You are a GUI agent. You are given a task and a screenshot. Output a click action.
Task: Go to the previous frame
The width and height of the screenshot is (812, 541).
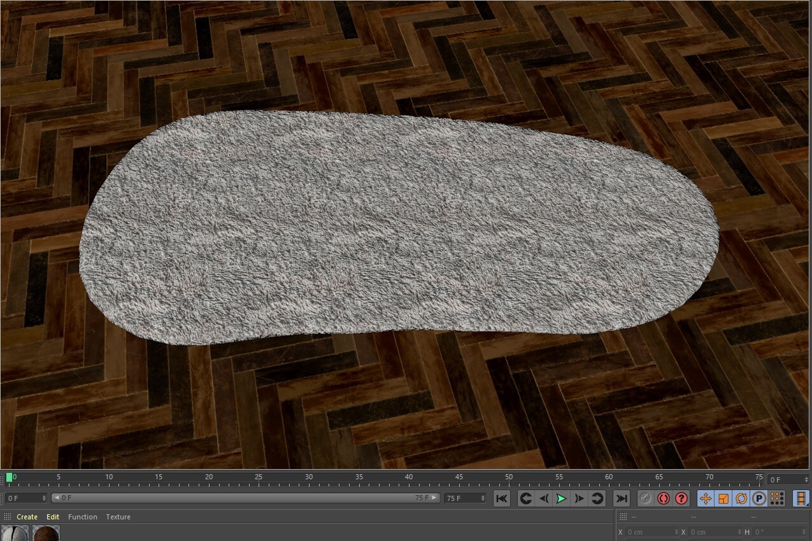[543, 499]
